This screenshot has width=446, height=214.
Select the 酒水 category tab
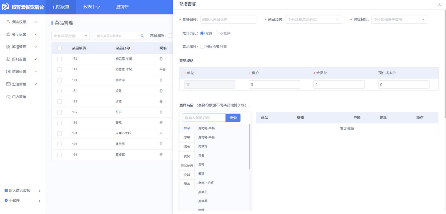click(187, 147)
